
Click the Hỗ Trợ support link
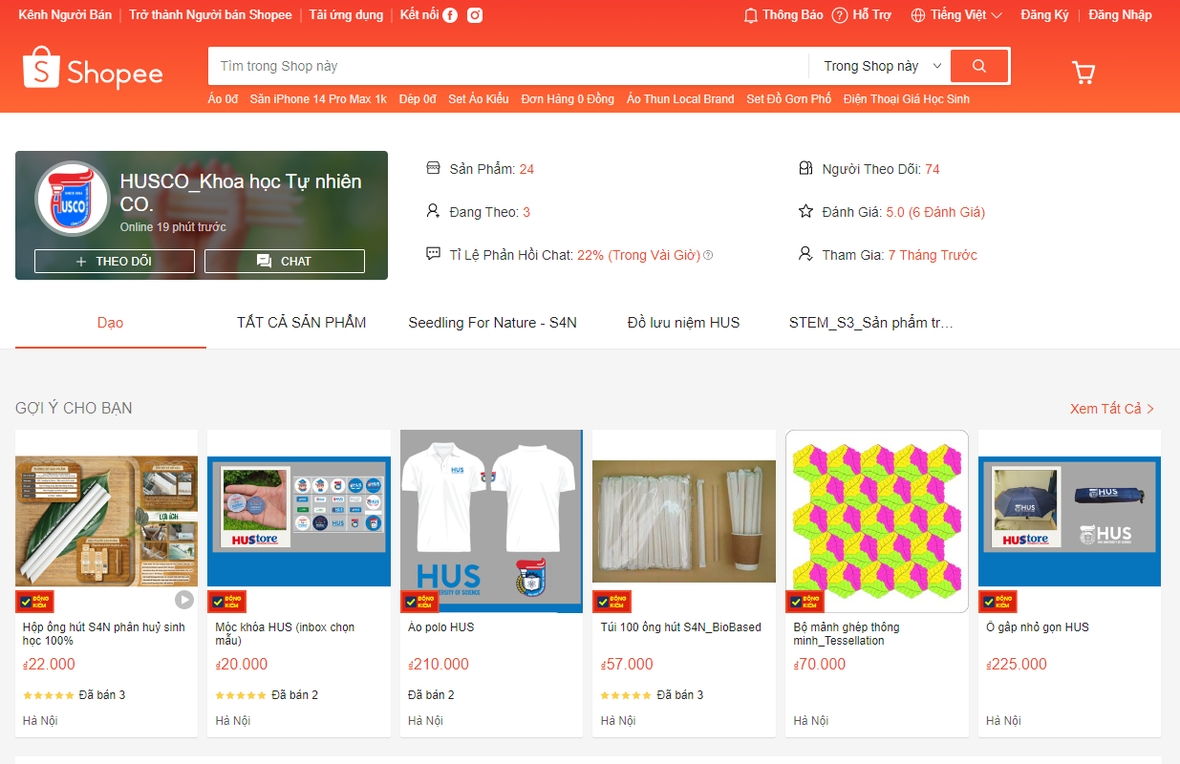coord(862,15)
